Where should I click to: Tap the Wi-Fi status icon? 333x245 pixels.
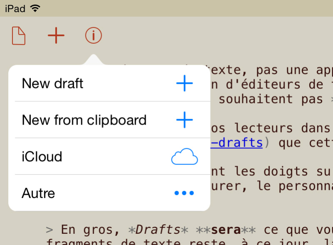point(35,8)
